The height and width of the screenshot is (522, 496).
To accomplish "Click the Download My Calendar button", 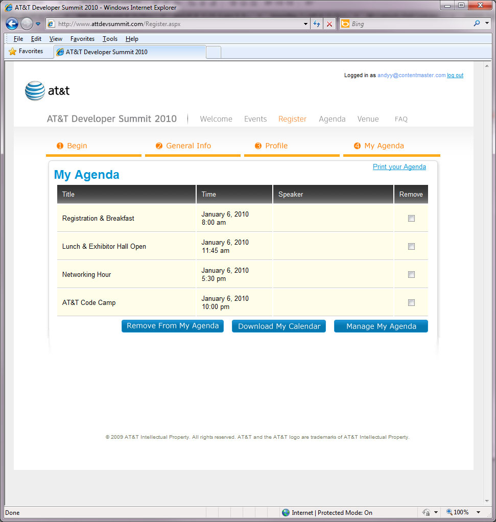I will coord(279,326).
